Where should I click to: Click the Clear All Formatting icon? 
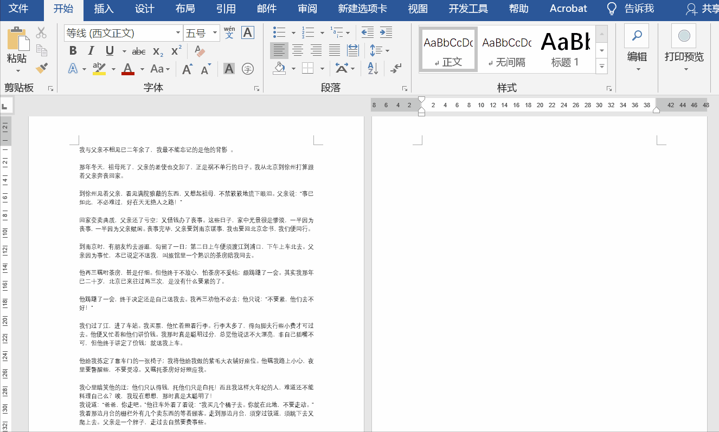(x=199, y=51)
